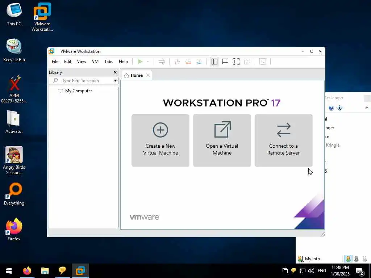The width and height of the screenshot is (371, 278).
Task: Select the Firefox desktop shortcut
Action: [14, 229]
